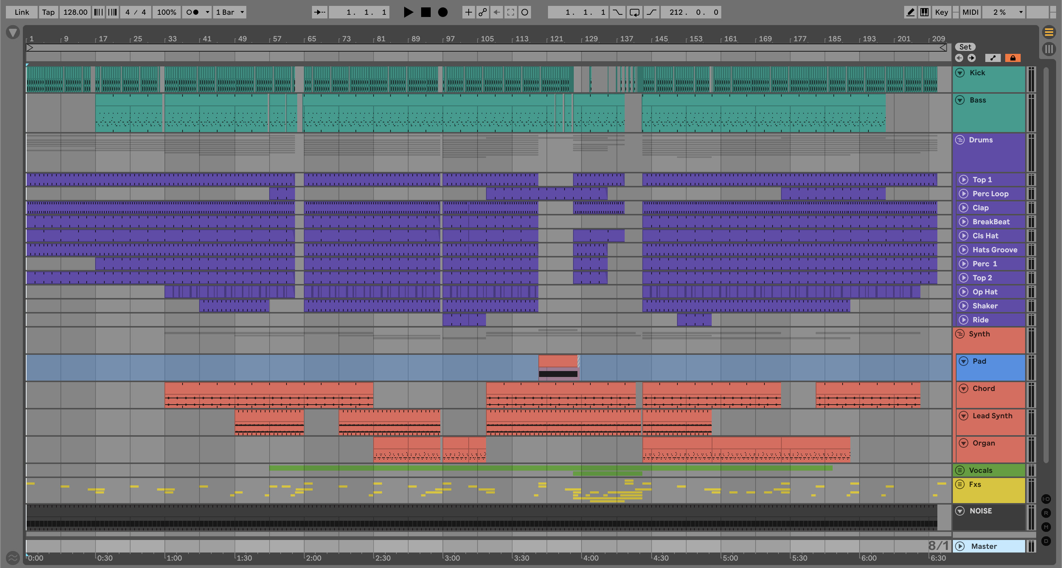
Task: Toggle the Loop switch
Action: click(635, 12)
